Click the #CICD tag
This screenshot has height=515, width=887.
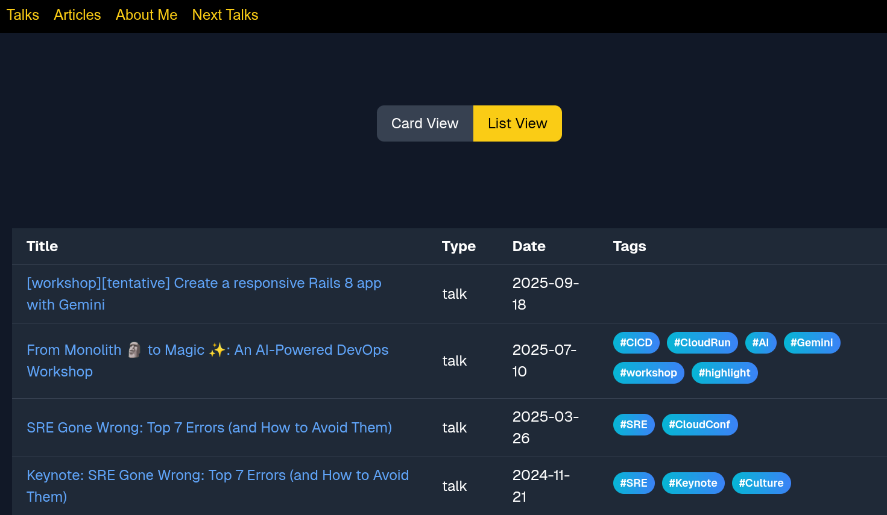(636, 343)
